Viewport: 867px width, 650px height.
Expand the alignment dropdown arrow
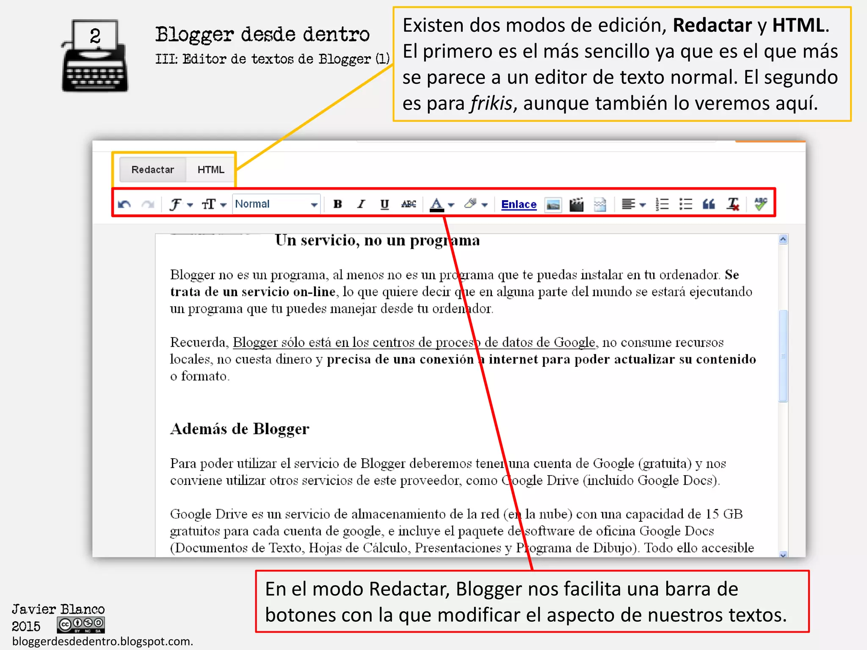click(x=643, y=205)
